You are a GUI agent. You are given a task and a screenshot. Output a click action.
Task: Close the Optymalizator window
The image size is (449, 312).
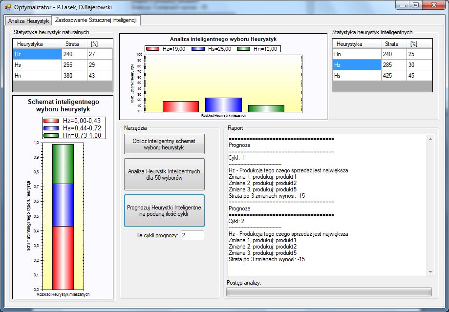click(x=434, y=5)
